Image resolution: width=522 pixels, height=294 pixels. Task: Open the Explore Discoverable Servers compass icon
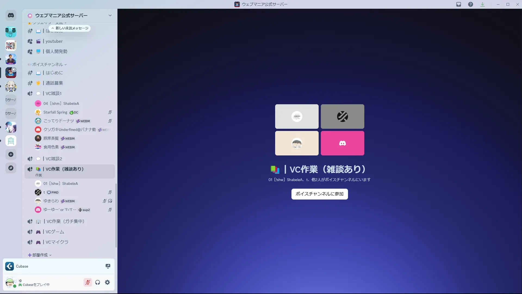click(11, 168)
